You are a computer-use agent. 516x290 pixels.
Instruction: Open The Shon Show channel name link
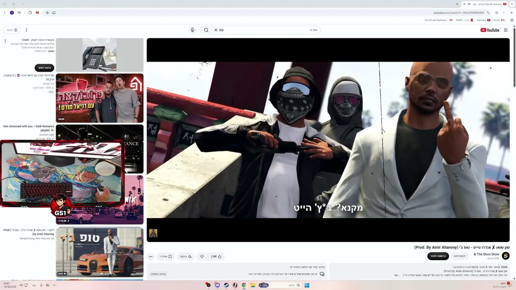488,255
